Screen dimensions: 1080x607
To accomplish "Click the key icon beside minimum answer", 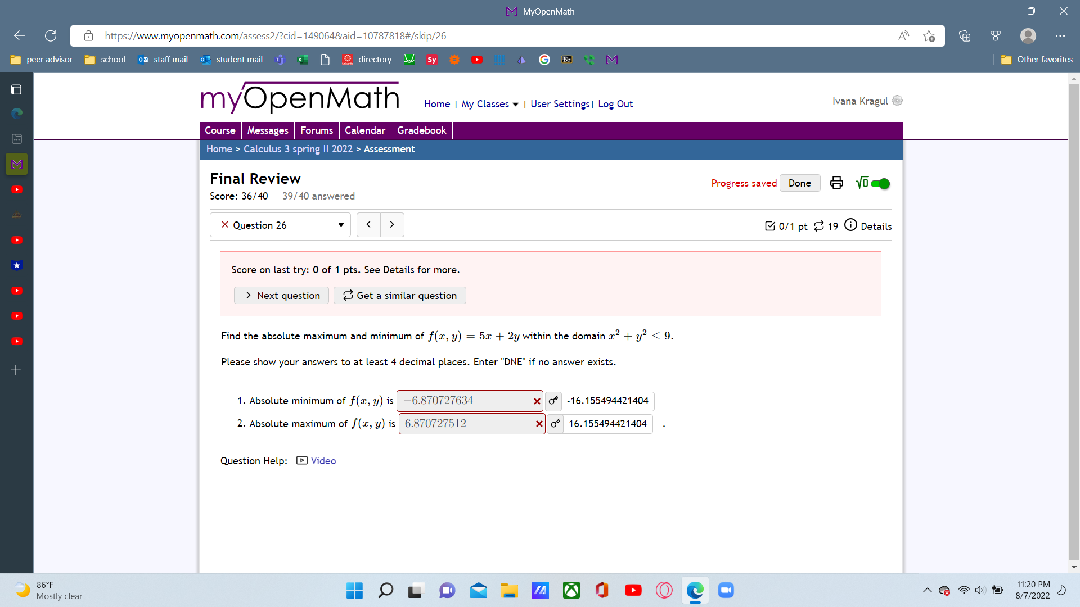I will pyautogui.click(x=553, y=401).
